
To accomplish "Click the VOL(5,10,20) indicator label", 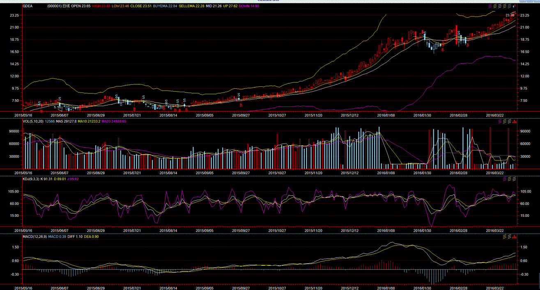I will pyautogui.click(x=32, y=121).
